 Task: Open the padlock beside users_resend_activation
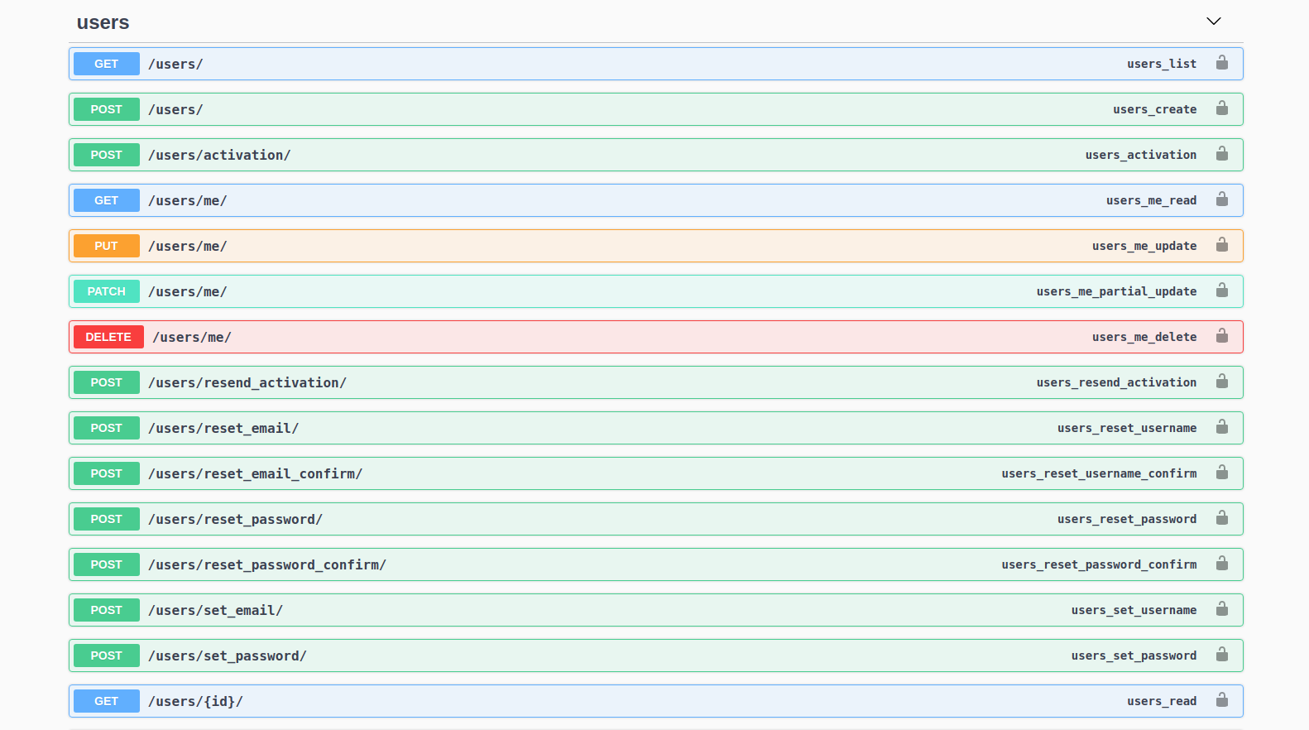click(x=1222, y=382)
